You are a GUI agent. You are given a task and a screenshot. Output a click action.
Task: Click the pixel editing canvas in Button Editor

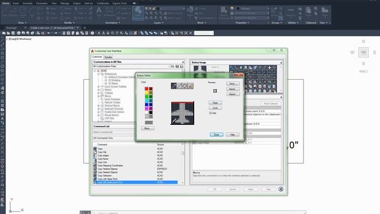click(182, 114)
